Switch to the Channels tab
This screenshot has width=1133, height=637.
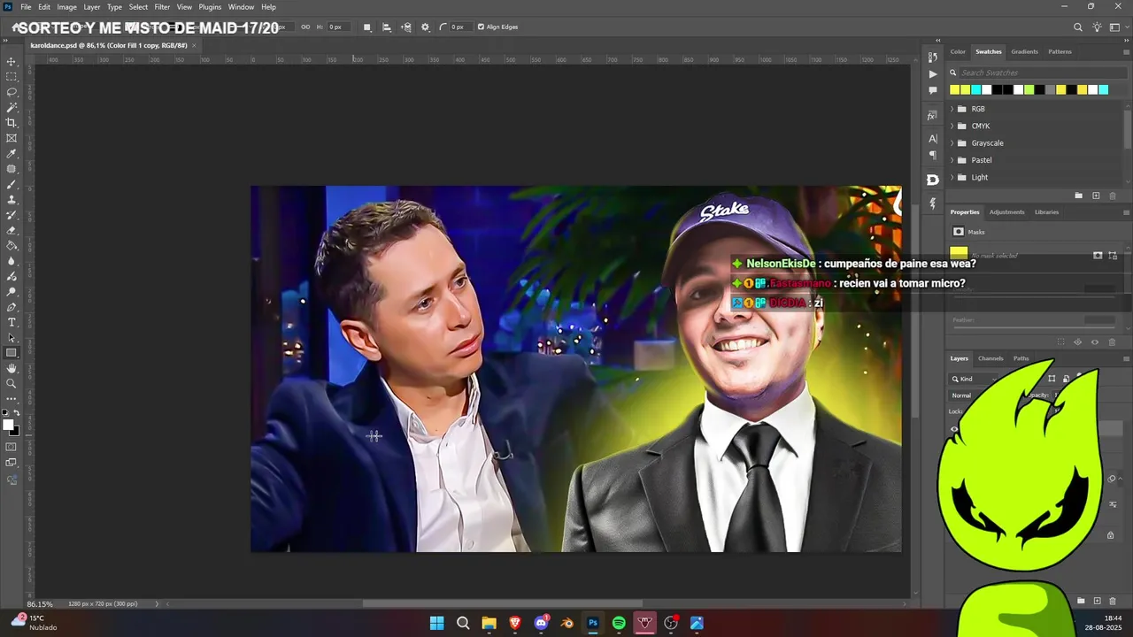(x=990, y=358)
